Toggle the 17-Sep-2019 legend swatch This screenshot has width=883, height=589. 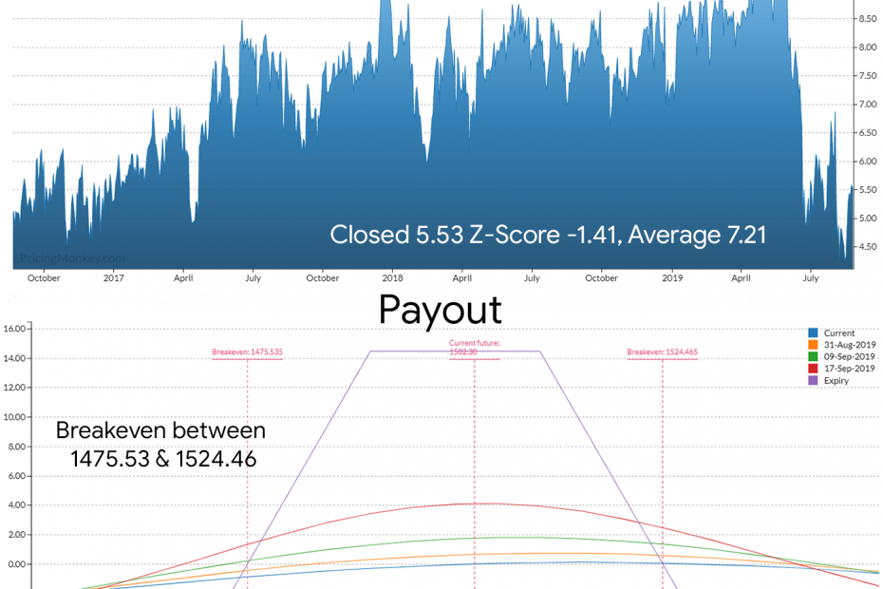click(813, 369)
